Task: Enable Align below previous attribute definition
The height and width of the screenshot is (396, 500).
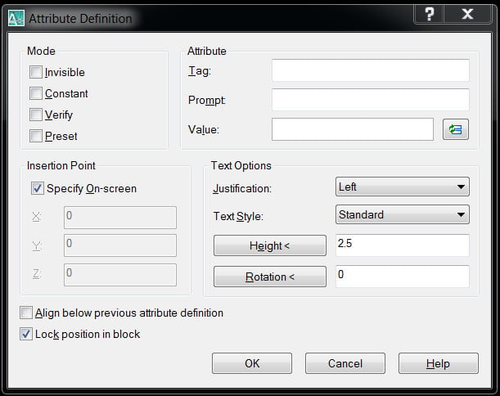Action: tap(26, 313)
